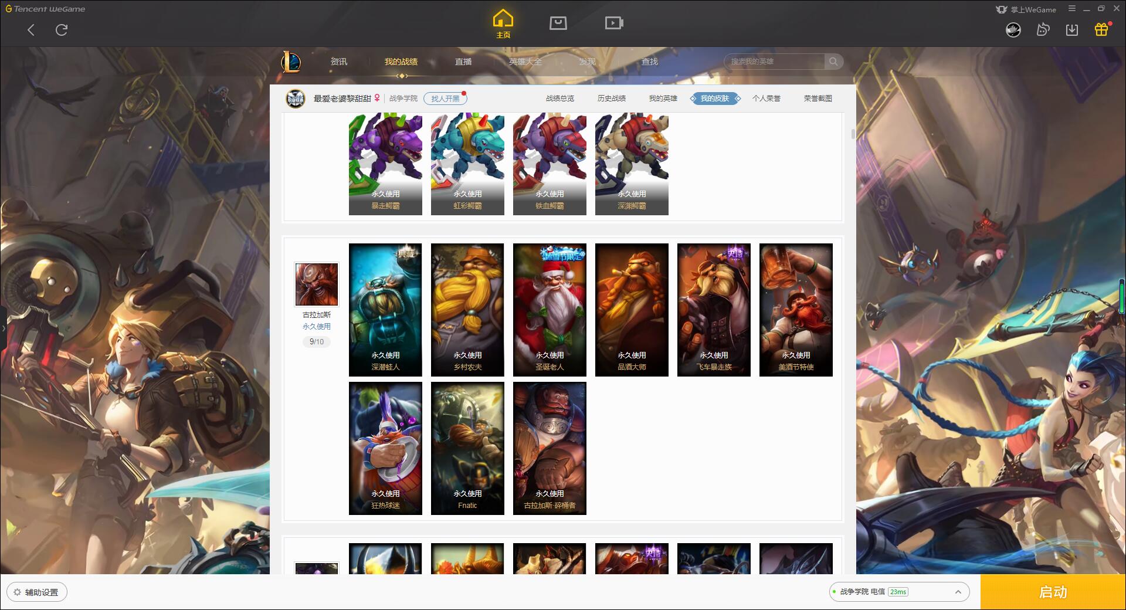
Task: Switch to the 英雄大全 tab
Action: click(x=525, y=62)
